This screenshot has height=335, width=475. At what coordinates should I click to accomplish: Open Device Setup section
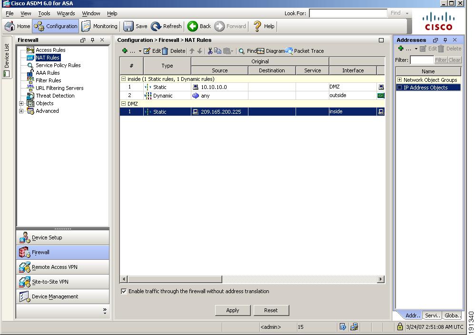[x=63, y=237]
